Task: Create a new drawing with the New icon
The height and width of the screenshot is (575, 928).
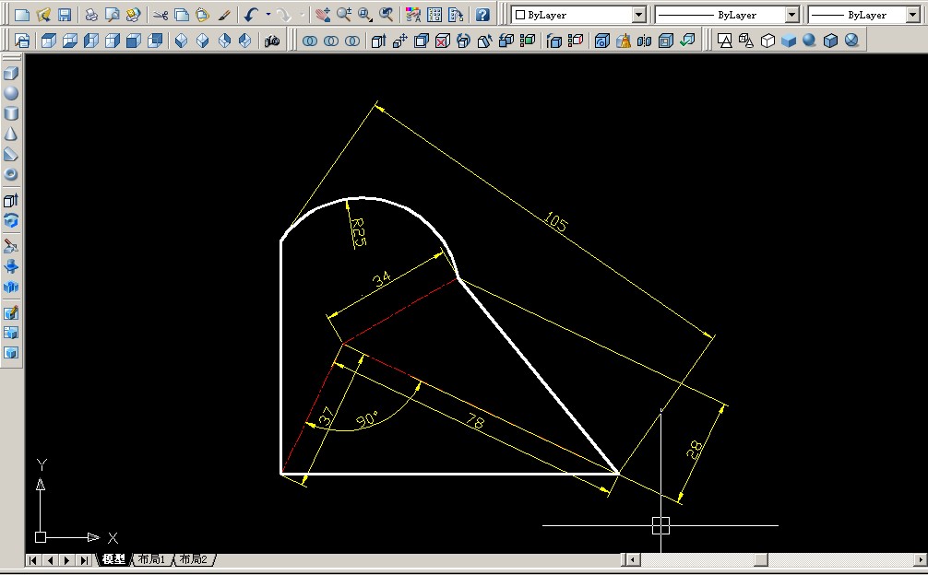Action: pos(22,15)
